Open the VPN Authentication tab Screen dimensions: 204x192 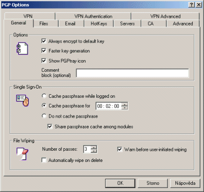coord(93,16)
